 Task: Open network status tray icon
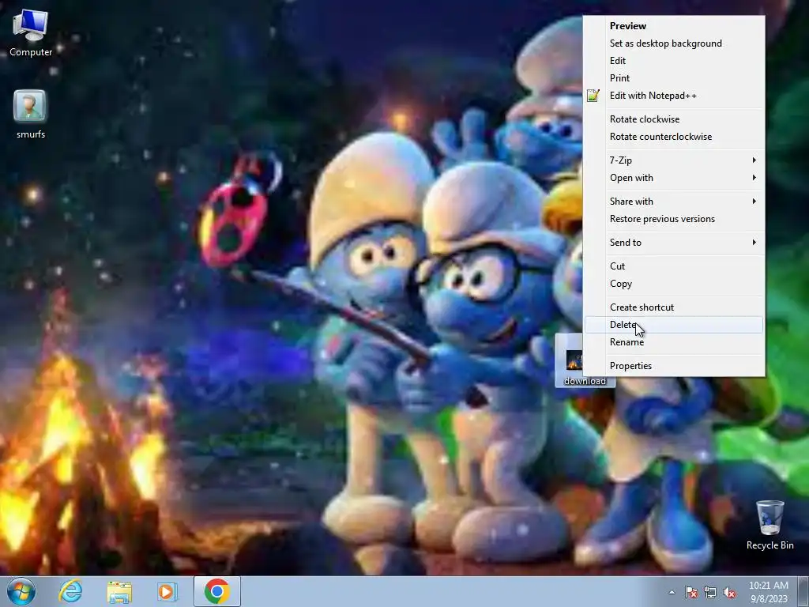pyautogui.click(x=710, y=593)
